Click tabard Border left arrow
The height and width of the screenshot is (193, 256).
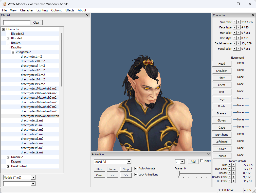click(230, 173)
